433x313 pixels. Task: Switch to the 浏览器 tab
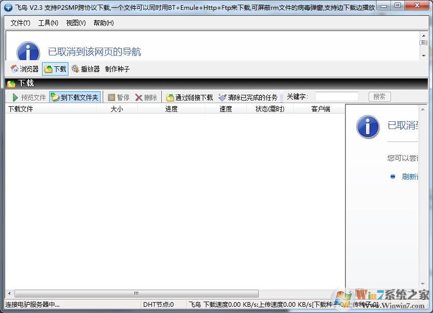[24, 69]
